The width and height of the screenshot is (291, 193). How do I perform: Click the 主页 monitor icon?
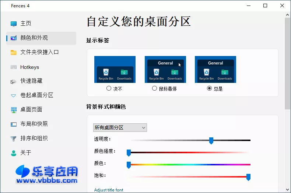[14, 24]
